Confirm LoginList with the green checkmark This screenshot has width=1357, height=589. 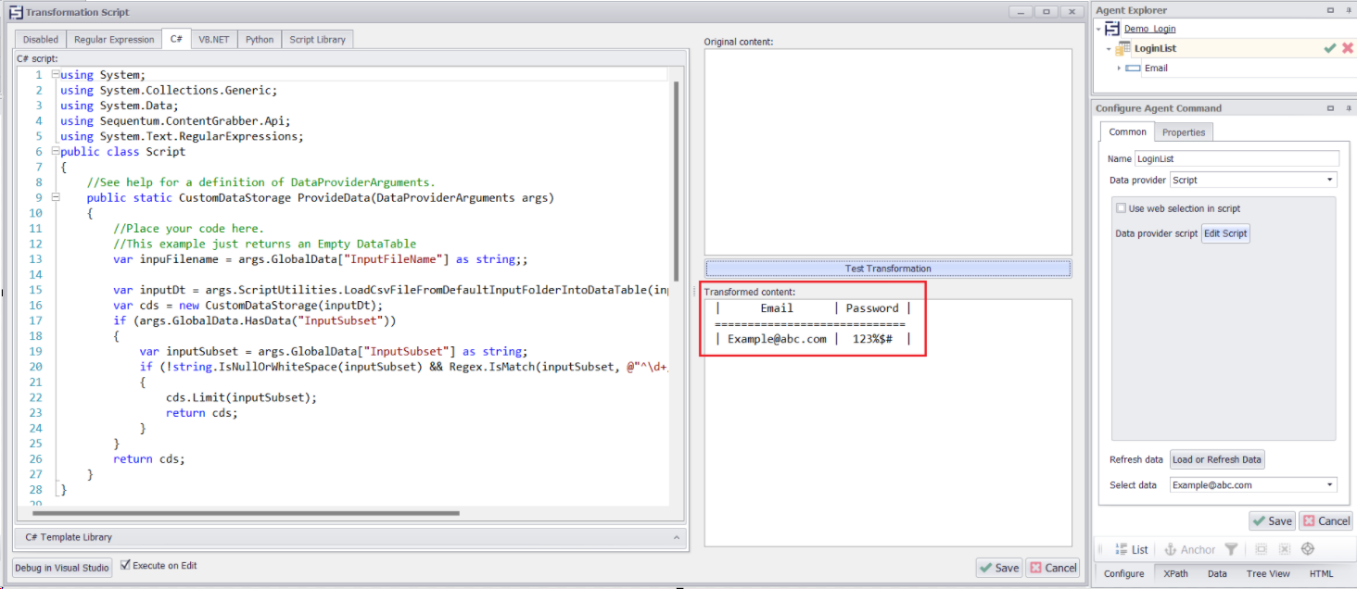point(1329,47)
